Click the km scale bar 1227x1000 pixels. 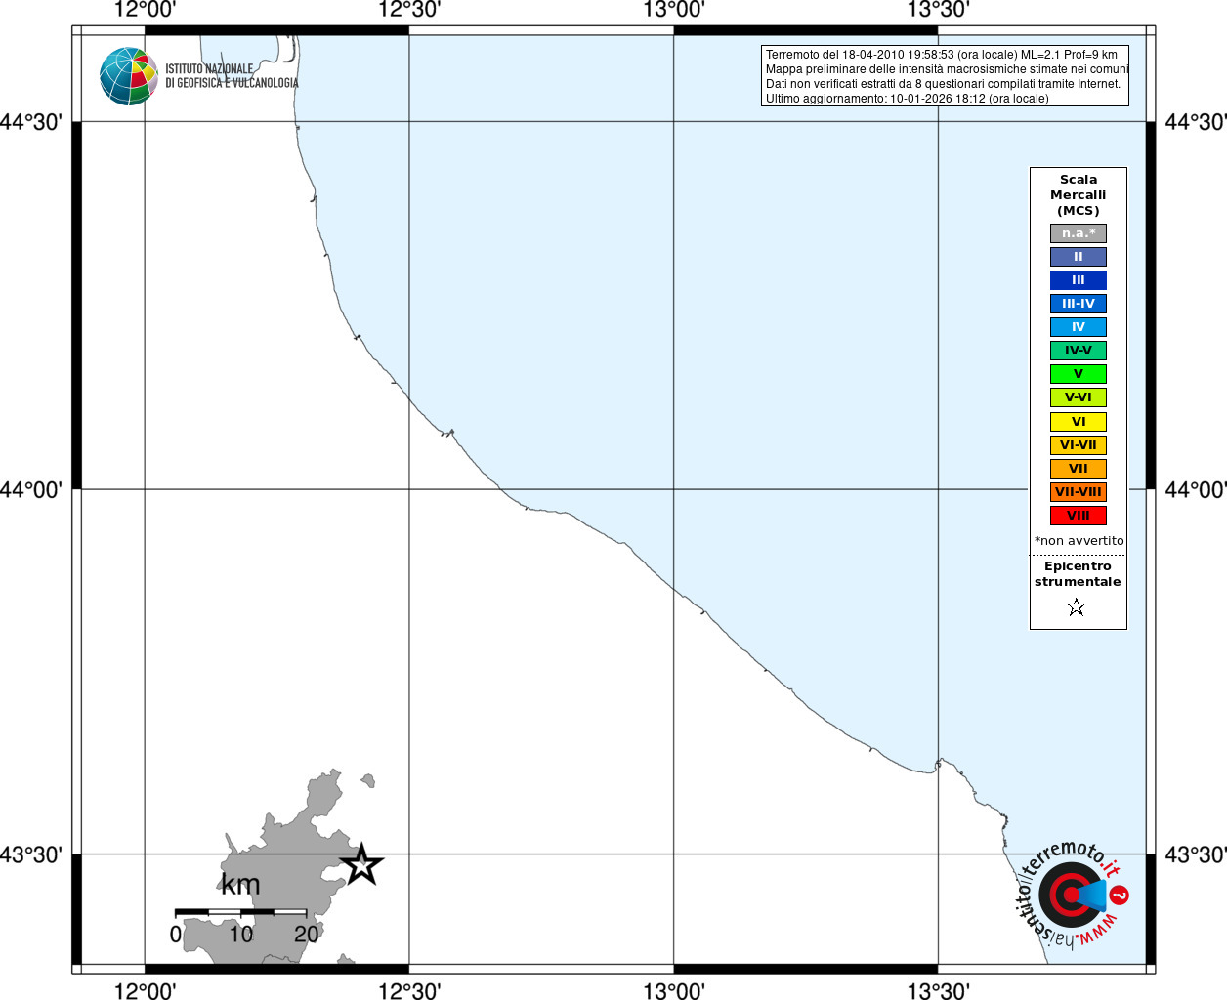click(x=240, y=912)
